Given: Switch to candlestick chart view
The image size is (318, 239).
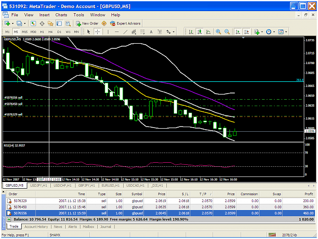Looking at the screenshot, I should point(199,32).
